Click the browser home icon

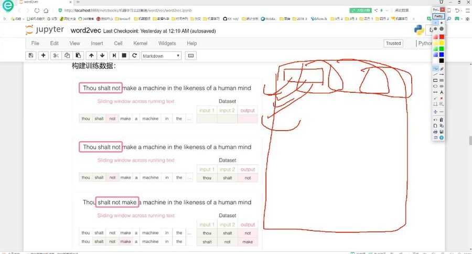[46, 10]
